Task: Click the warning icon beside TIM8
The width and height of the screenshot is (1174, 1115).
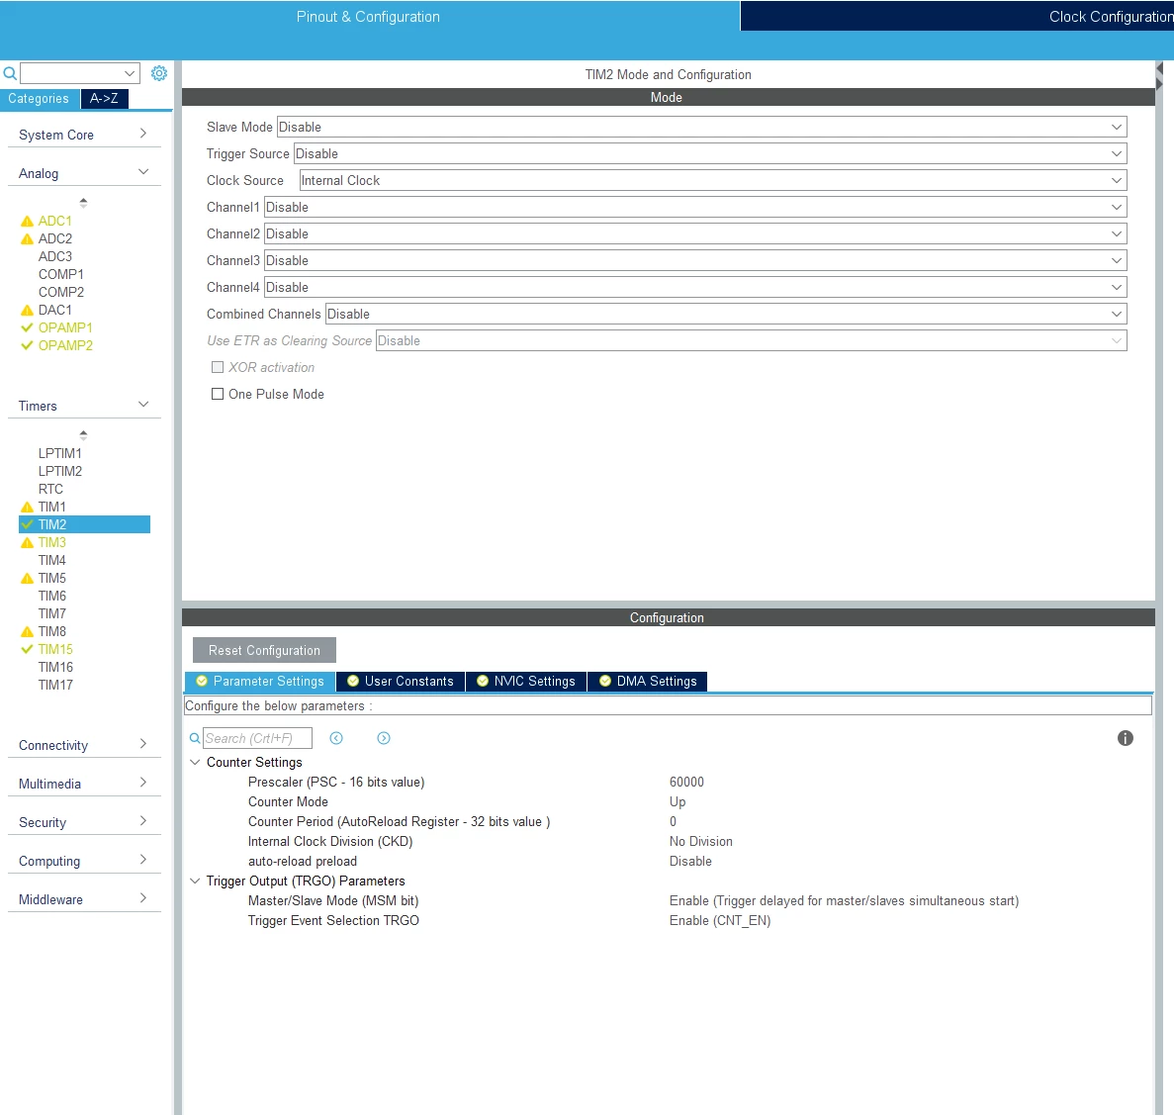Action: point(27,631)
